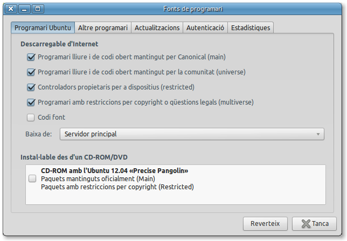The height and width of the screenshot is (241, 347).
Task: Untick the multiverse software checkbox
Action: point(31,102)
